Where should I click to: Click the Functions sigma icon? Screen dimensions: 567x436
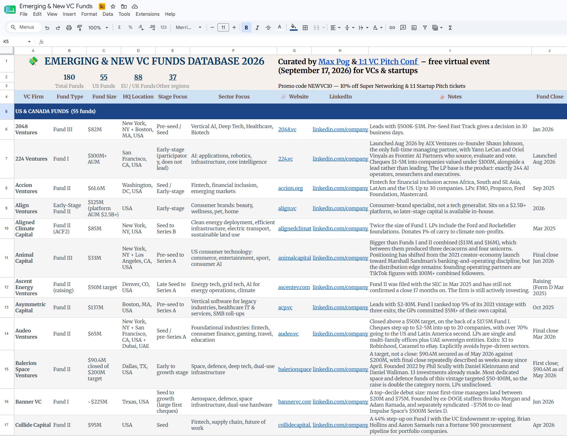click(x=450, y=28)
